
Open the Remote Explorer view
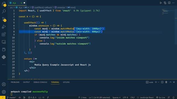[x=4, y=42]
